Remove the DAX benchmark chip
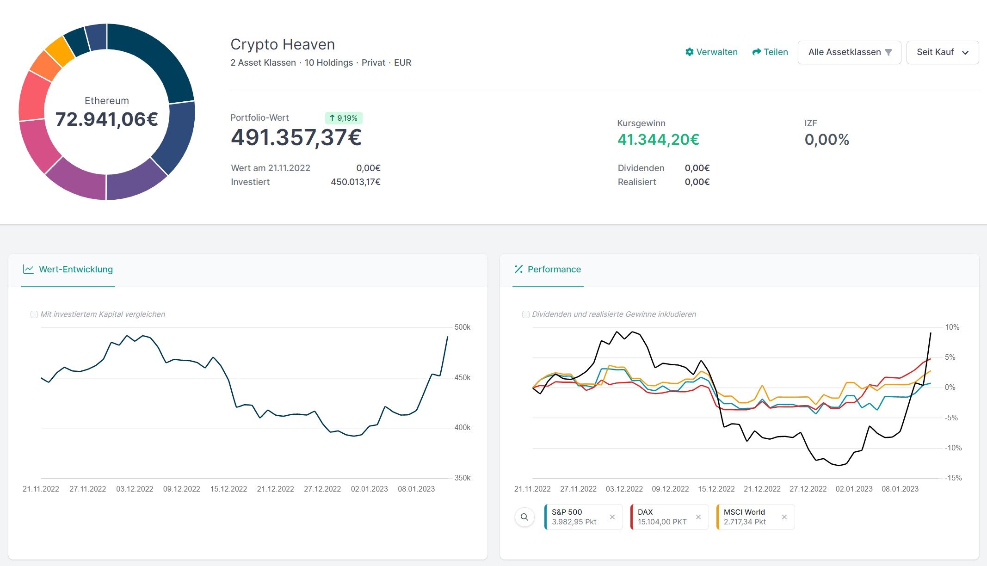Viewport: 987px width, 566px height. (x=698, y=517)
